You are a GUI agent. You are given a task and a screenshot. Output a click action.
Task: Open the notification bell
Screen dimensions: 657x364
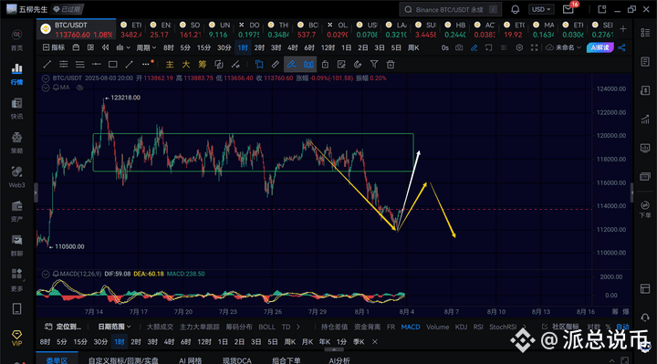tap(516, 9)
